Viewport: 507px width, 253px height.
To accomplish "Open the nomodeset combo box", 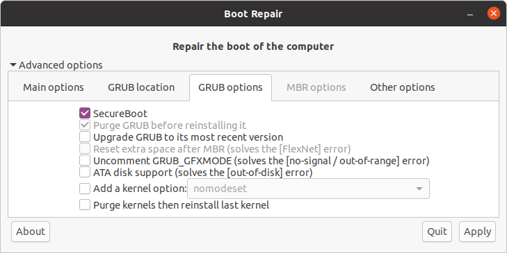I will [x=308, y=189].
